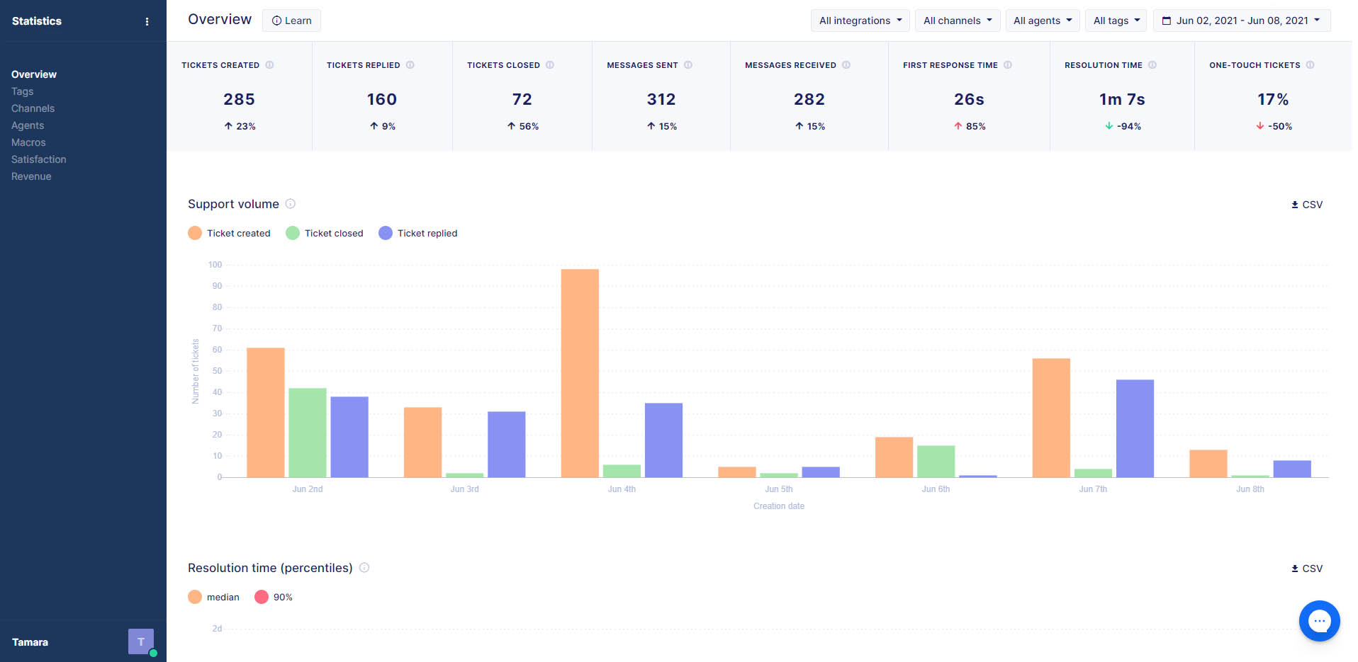The image size is (1358, 662).
Task: Toggle Ticket created legend series
Action: coord(229,233)
